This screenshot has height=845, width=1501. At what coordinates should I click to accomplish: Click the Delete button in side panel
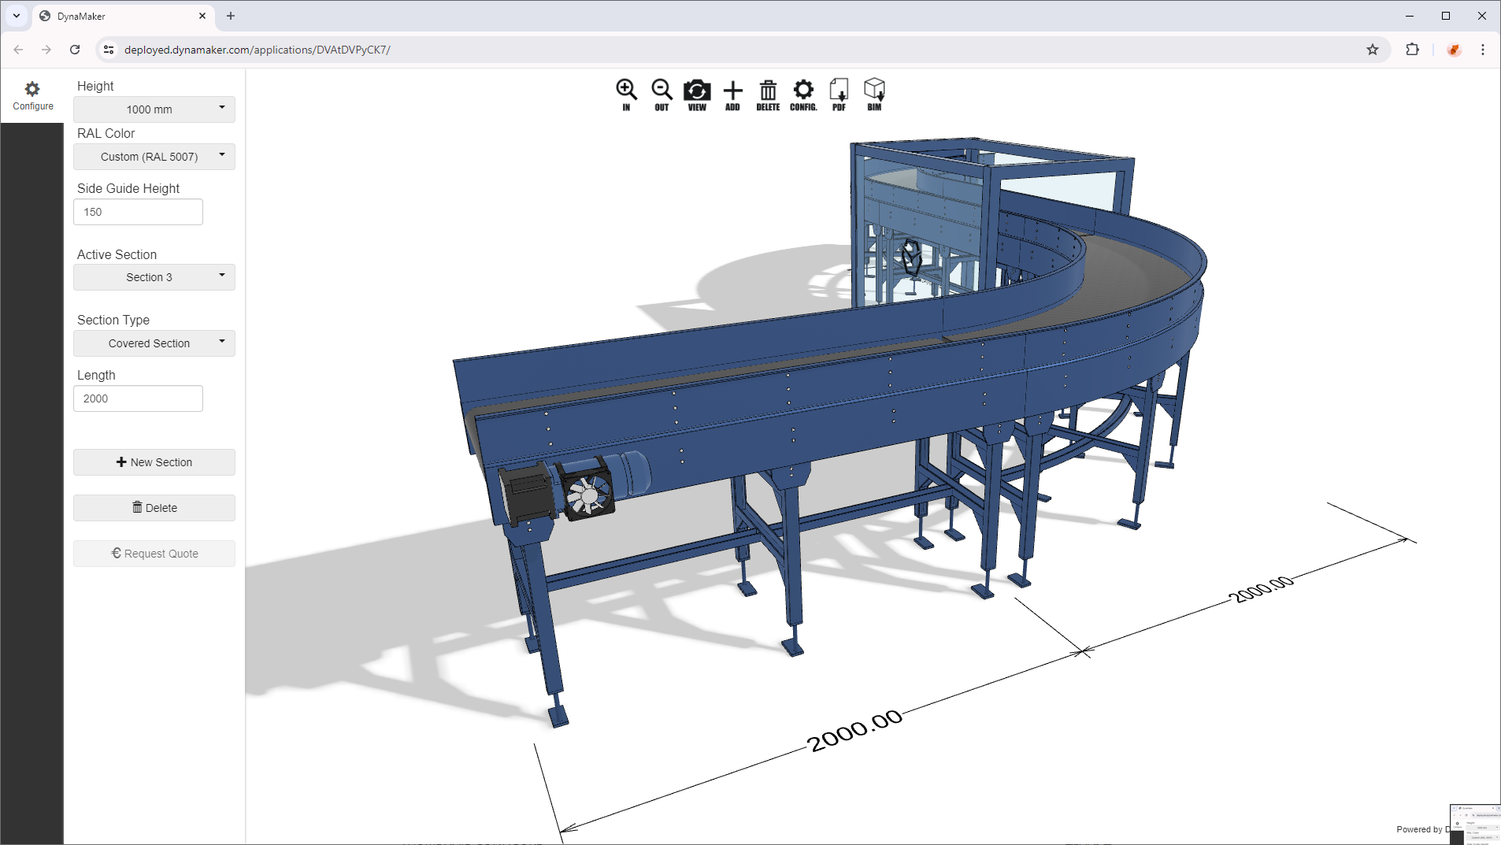(154, 508)
